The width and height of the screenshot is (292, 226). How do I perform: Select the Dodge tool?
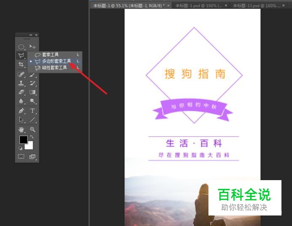32,101
